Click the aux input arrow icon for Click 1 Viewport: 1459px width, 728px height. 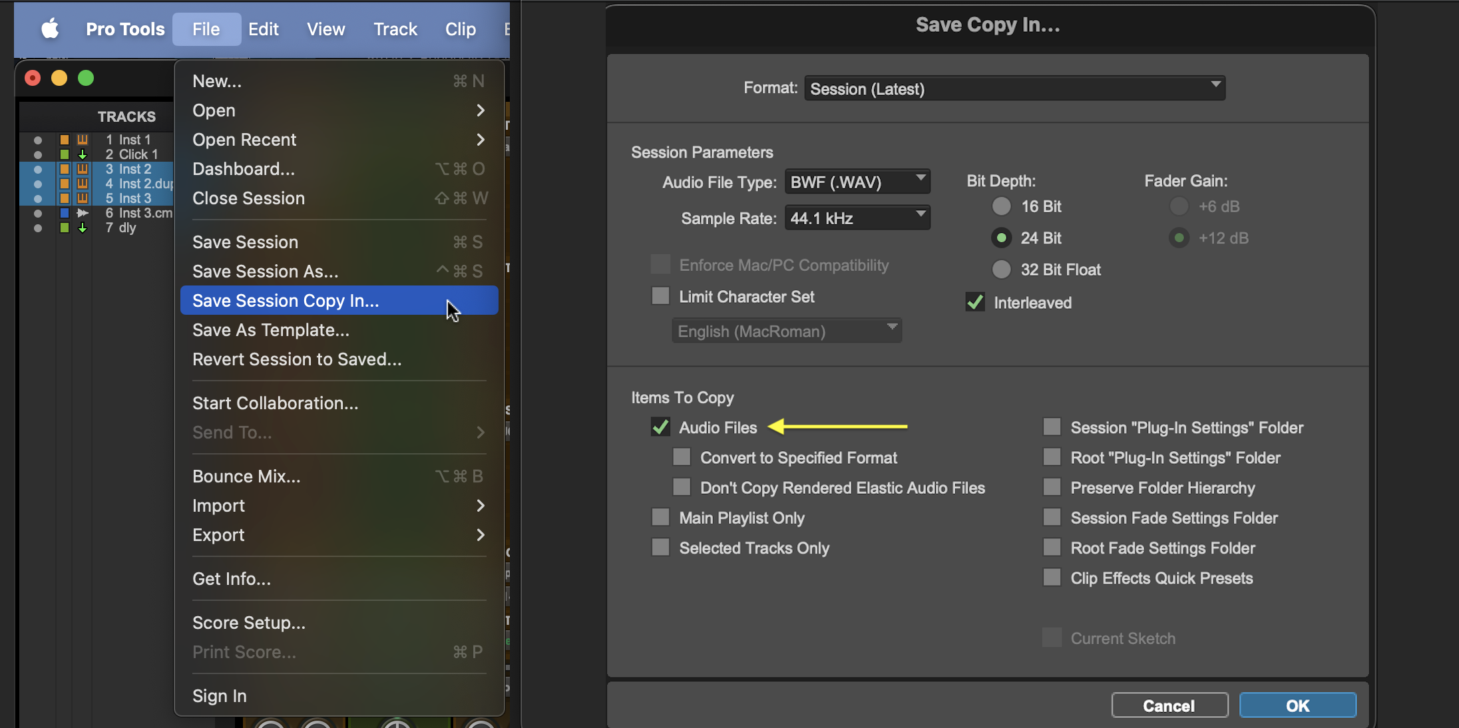tap(83, 154)
